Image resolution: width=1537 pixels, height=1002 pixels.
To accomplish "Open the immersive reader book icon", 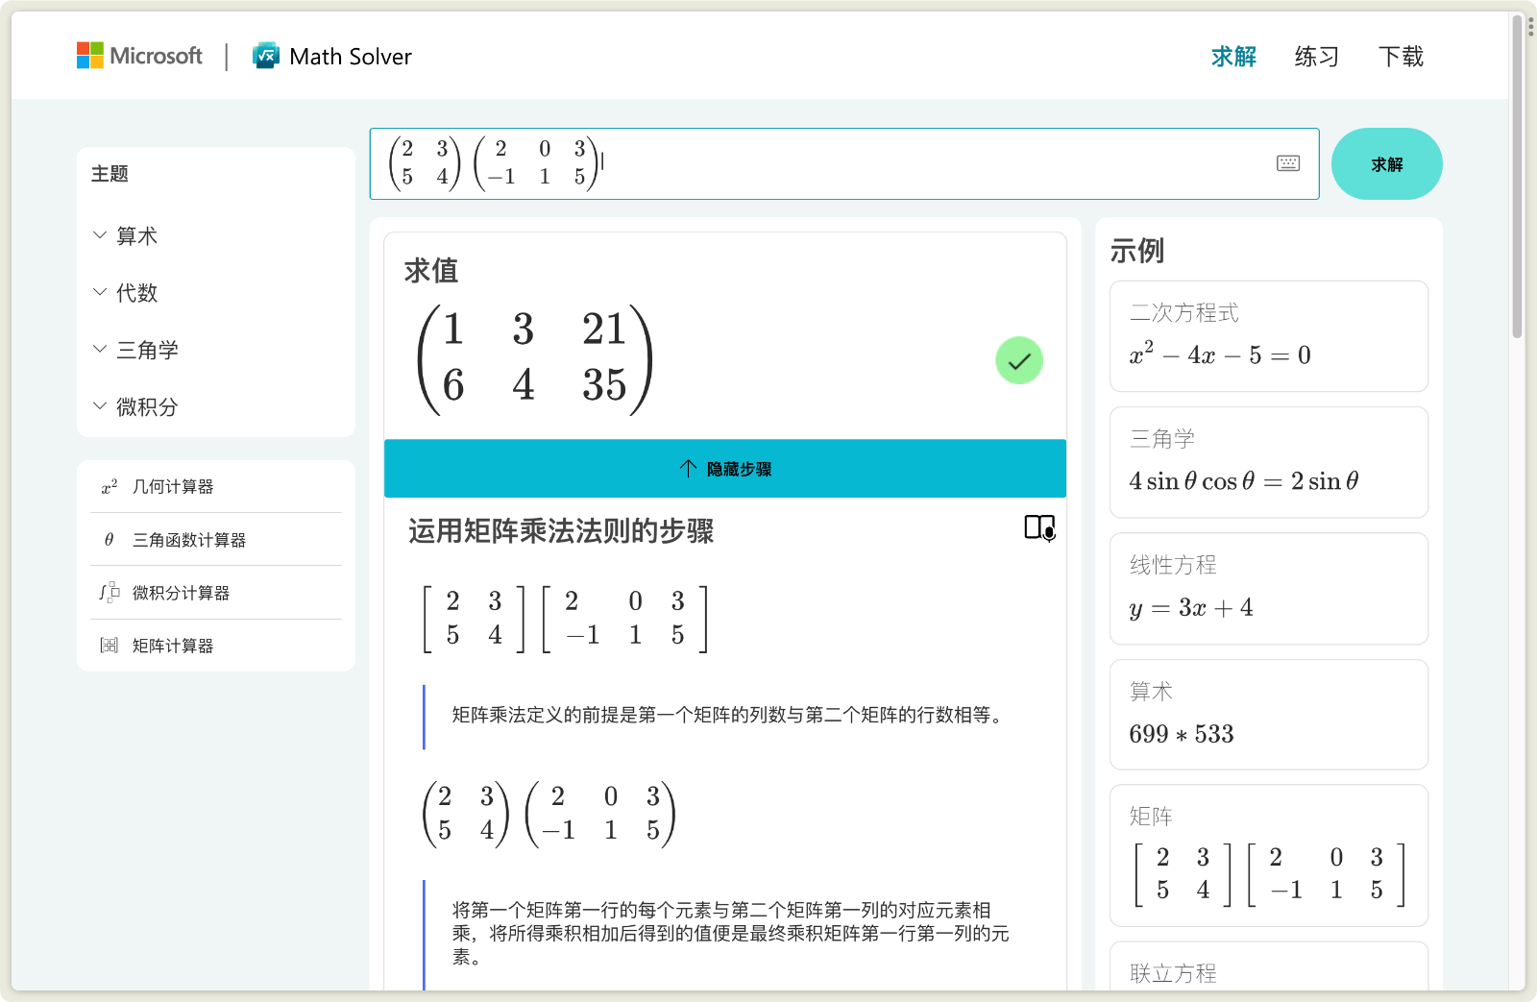I will [x=1039, y=527].
